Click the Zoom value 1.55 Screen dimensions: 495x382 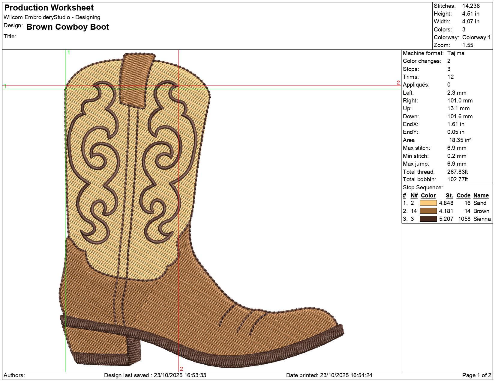(x=468, y=45)
